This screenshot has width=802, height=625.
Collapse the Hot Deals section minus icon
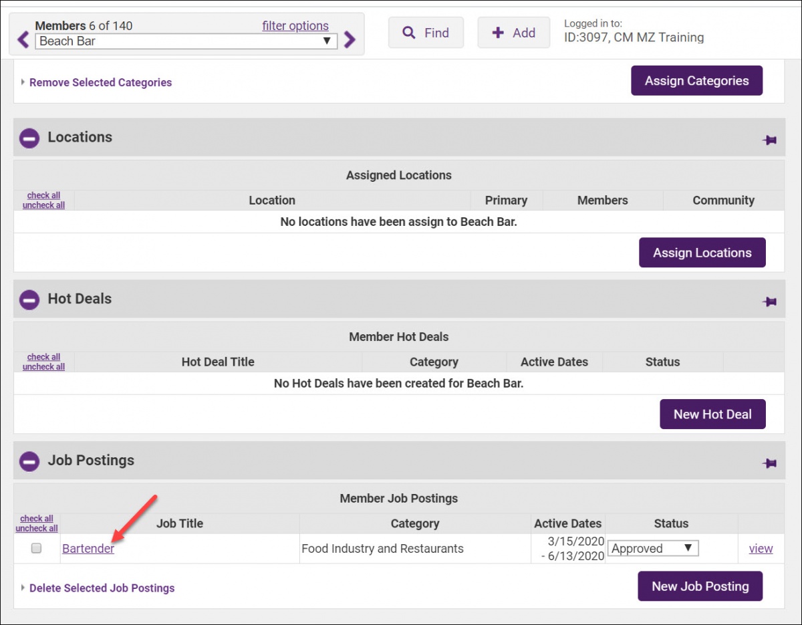(29, 300)
